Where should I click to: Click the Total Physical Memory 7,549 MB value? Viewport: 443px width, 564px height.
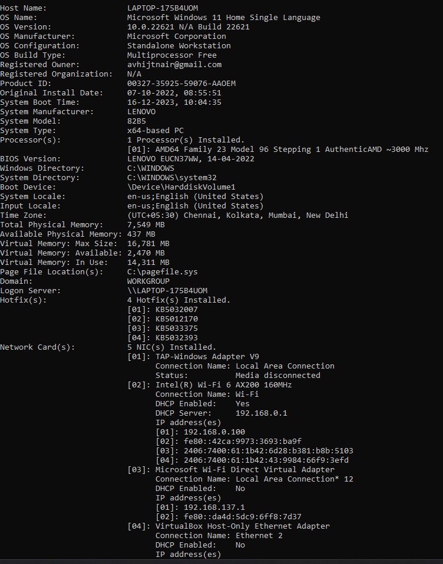[146, 225]
